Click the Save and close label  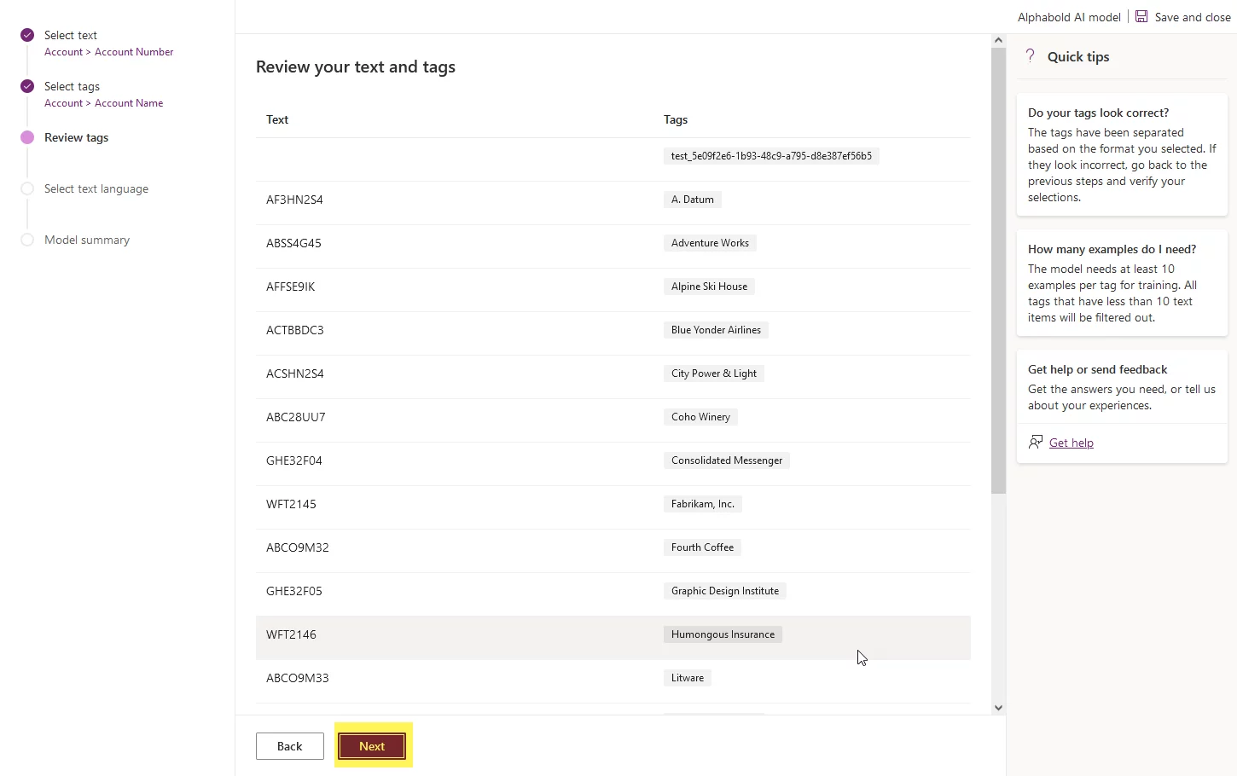click(x=1193, y=17)
